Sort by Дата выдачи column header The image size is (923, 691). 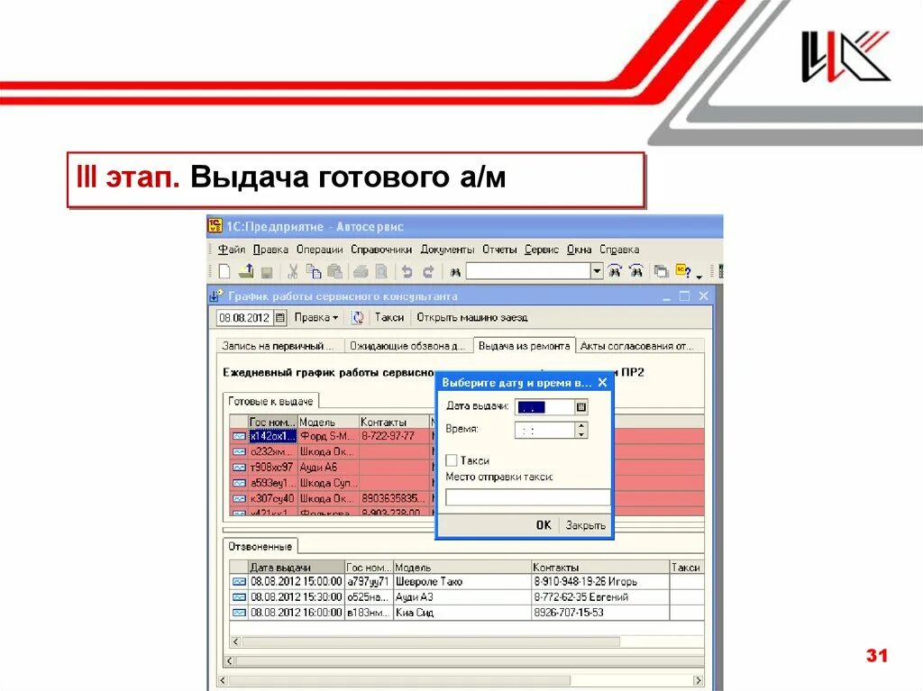[x=296, y=568]
